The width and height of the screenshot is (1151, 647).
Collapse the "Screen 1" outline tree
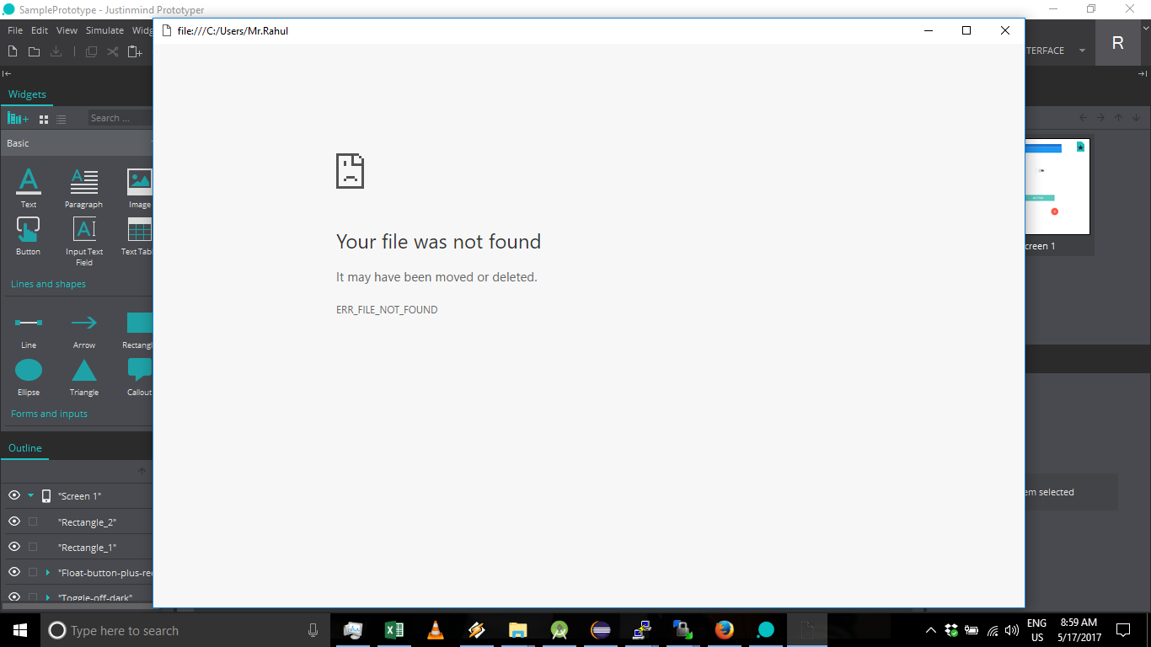[x=30, y=495]
